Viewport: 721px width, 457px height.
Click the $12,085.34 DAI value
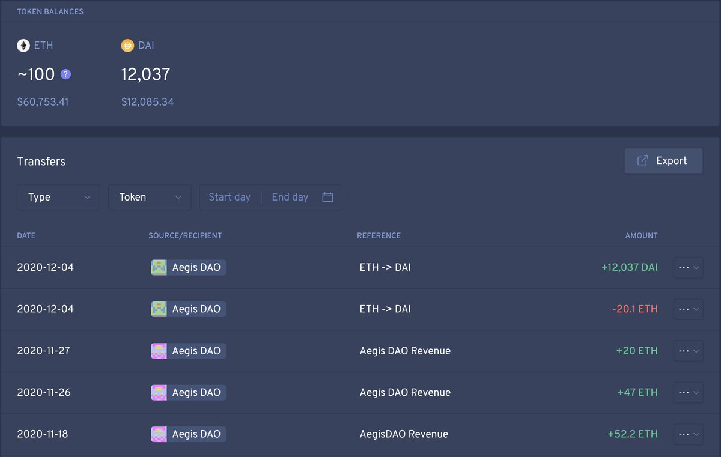[147, 102]
